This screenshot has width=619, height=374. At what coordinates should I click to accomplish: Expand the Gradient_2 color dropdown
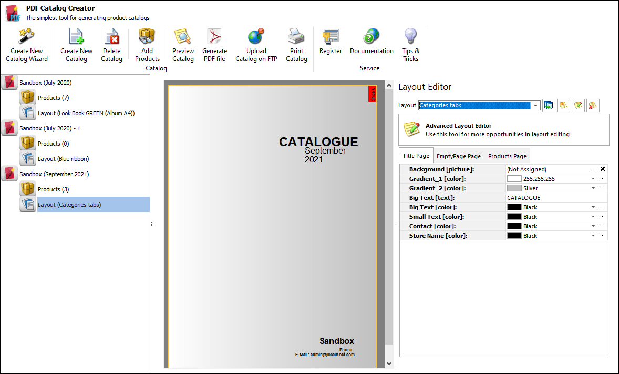coord(593,188)
